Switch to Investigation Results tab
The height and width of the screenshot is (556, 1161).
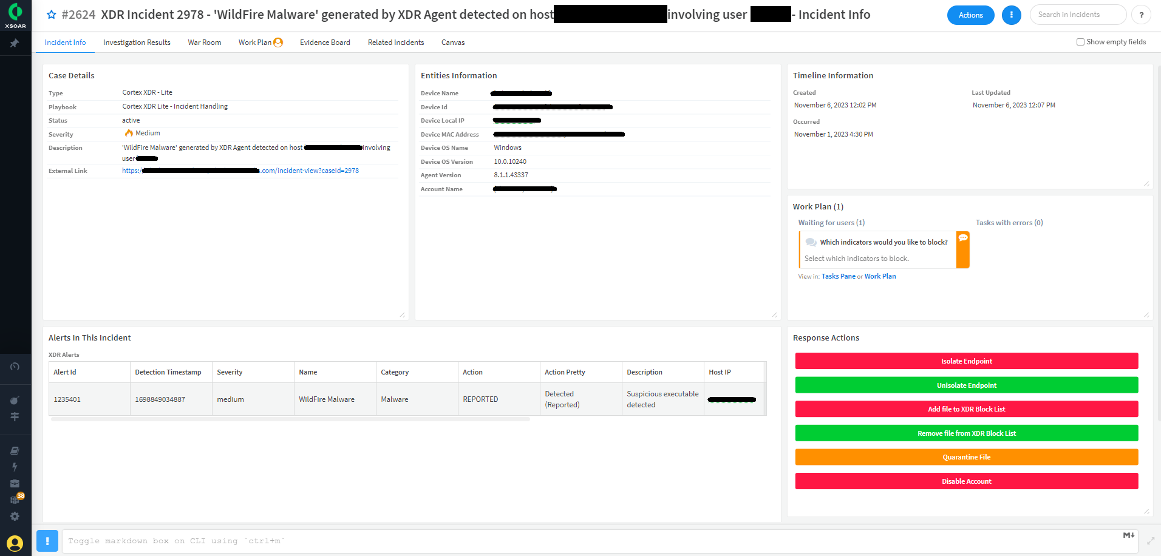137,42
